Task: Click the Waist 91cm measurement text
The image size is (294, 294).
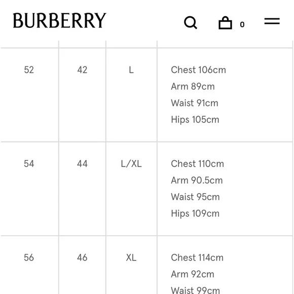Action: click(195, 103)
